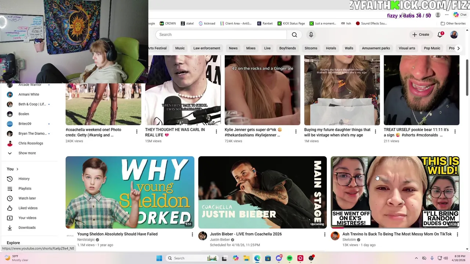This screenshot has width=470, height=264.
Task: Open Windows Start menu
Action: (x=159, y=258)
